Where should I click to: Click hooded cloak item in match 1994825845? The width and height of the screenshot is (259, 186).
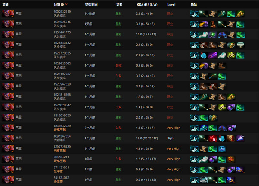pyautogui.click(x=212, y=24)
